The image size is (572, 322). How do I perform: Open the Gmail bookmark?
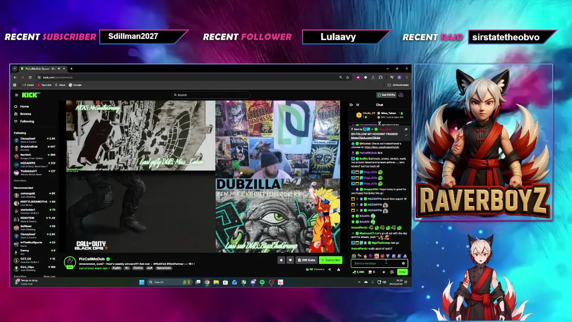pyautogui.click(x=28, y=85)
